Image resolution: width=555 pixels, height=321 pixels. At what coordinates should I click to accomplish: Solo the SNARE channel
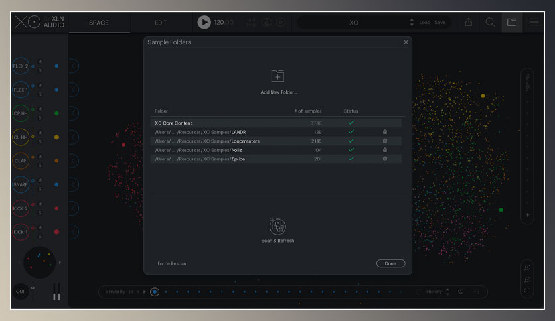[x=40, y=189]
